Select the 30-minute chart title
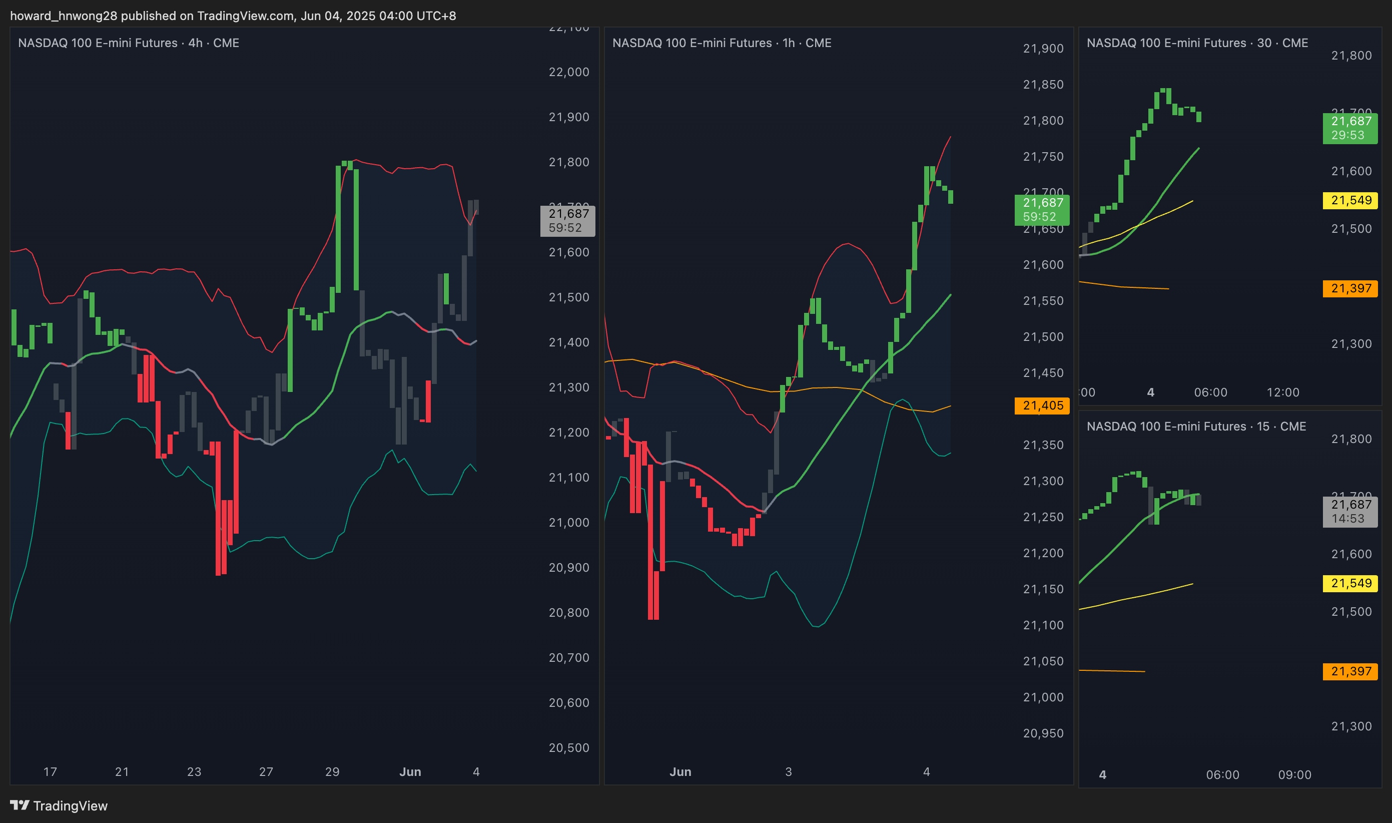Viewport: 1392px width, 823px height. click(x=1197, y=43)
